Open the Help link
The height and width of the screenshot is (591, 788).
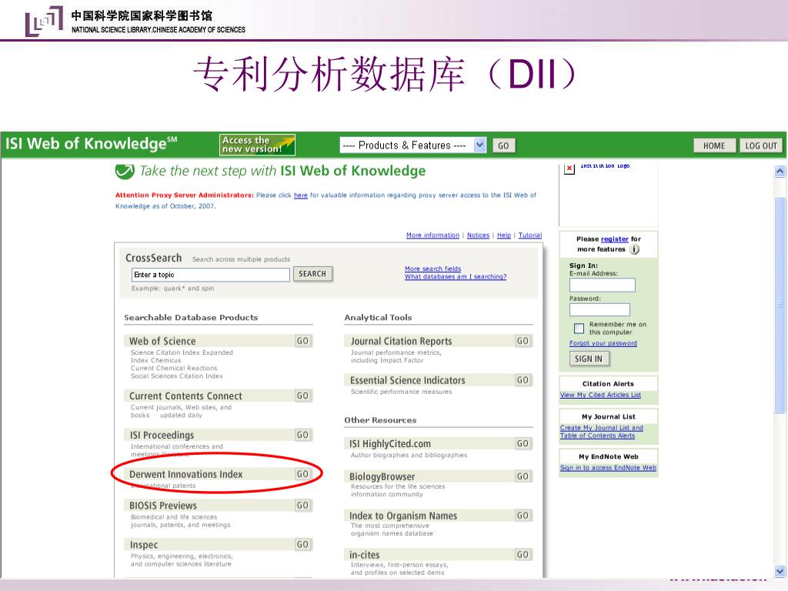coord(503,235)
